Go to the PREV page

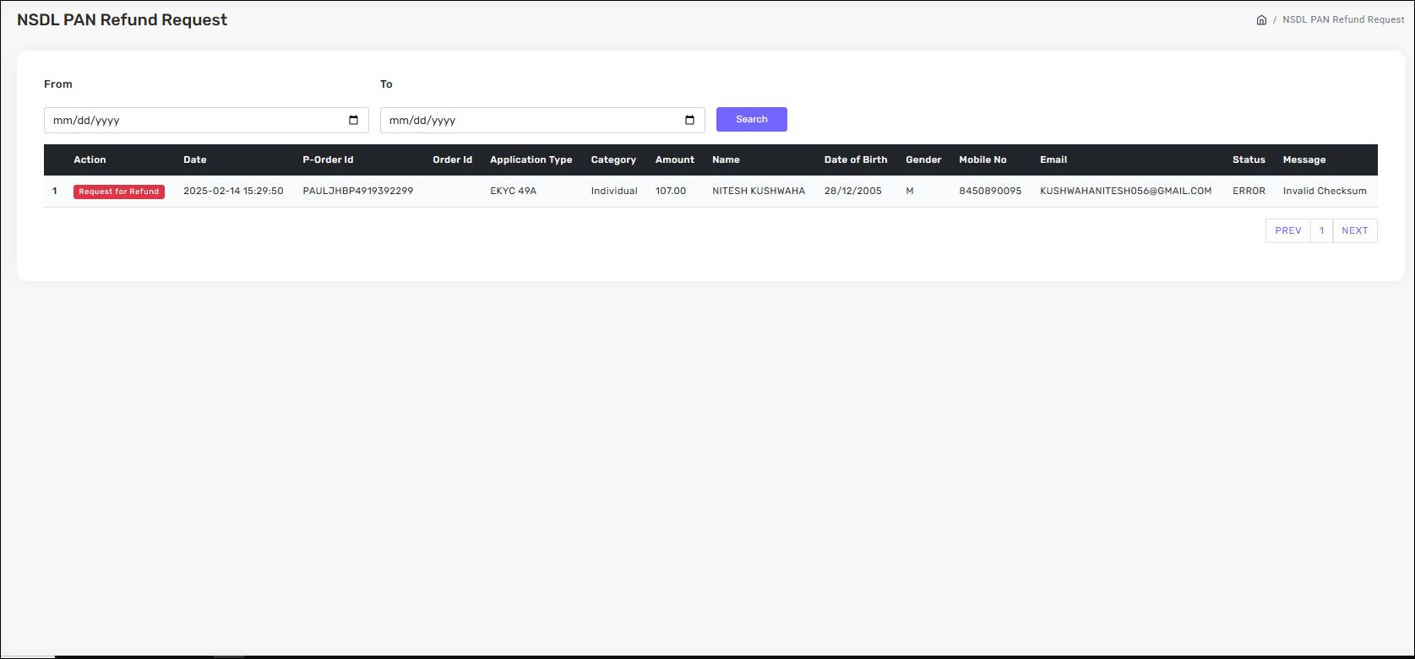point(1287,230)
